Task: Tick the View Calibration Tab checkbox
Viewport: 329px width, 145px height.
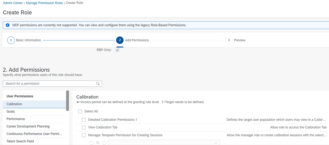Action: (84, 128)
